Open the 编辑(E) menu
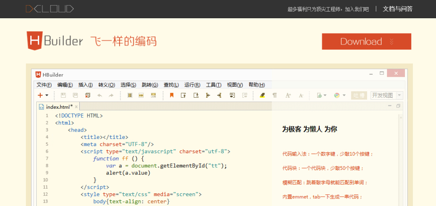The image size is (436, 206). tap(65, 85)
